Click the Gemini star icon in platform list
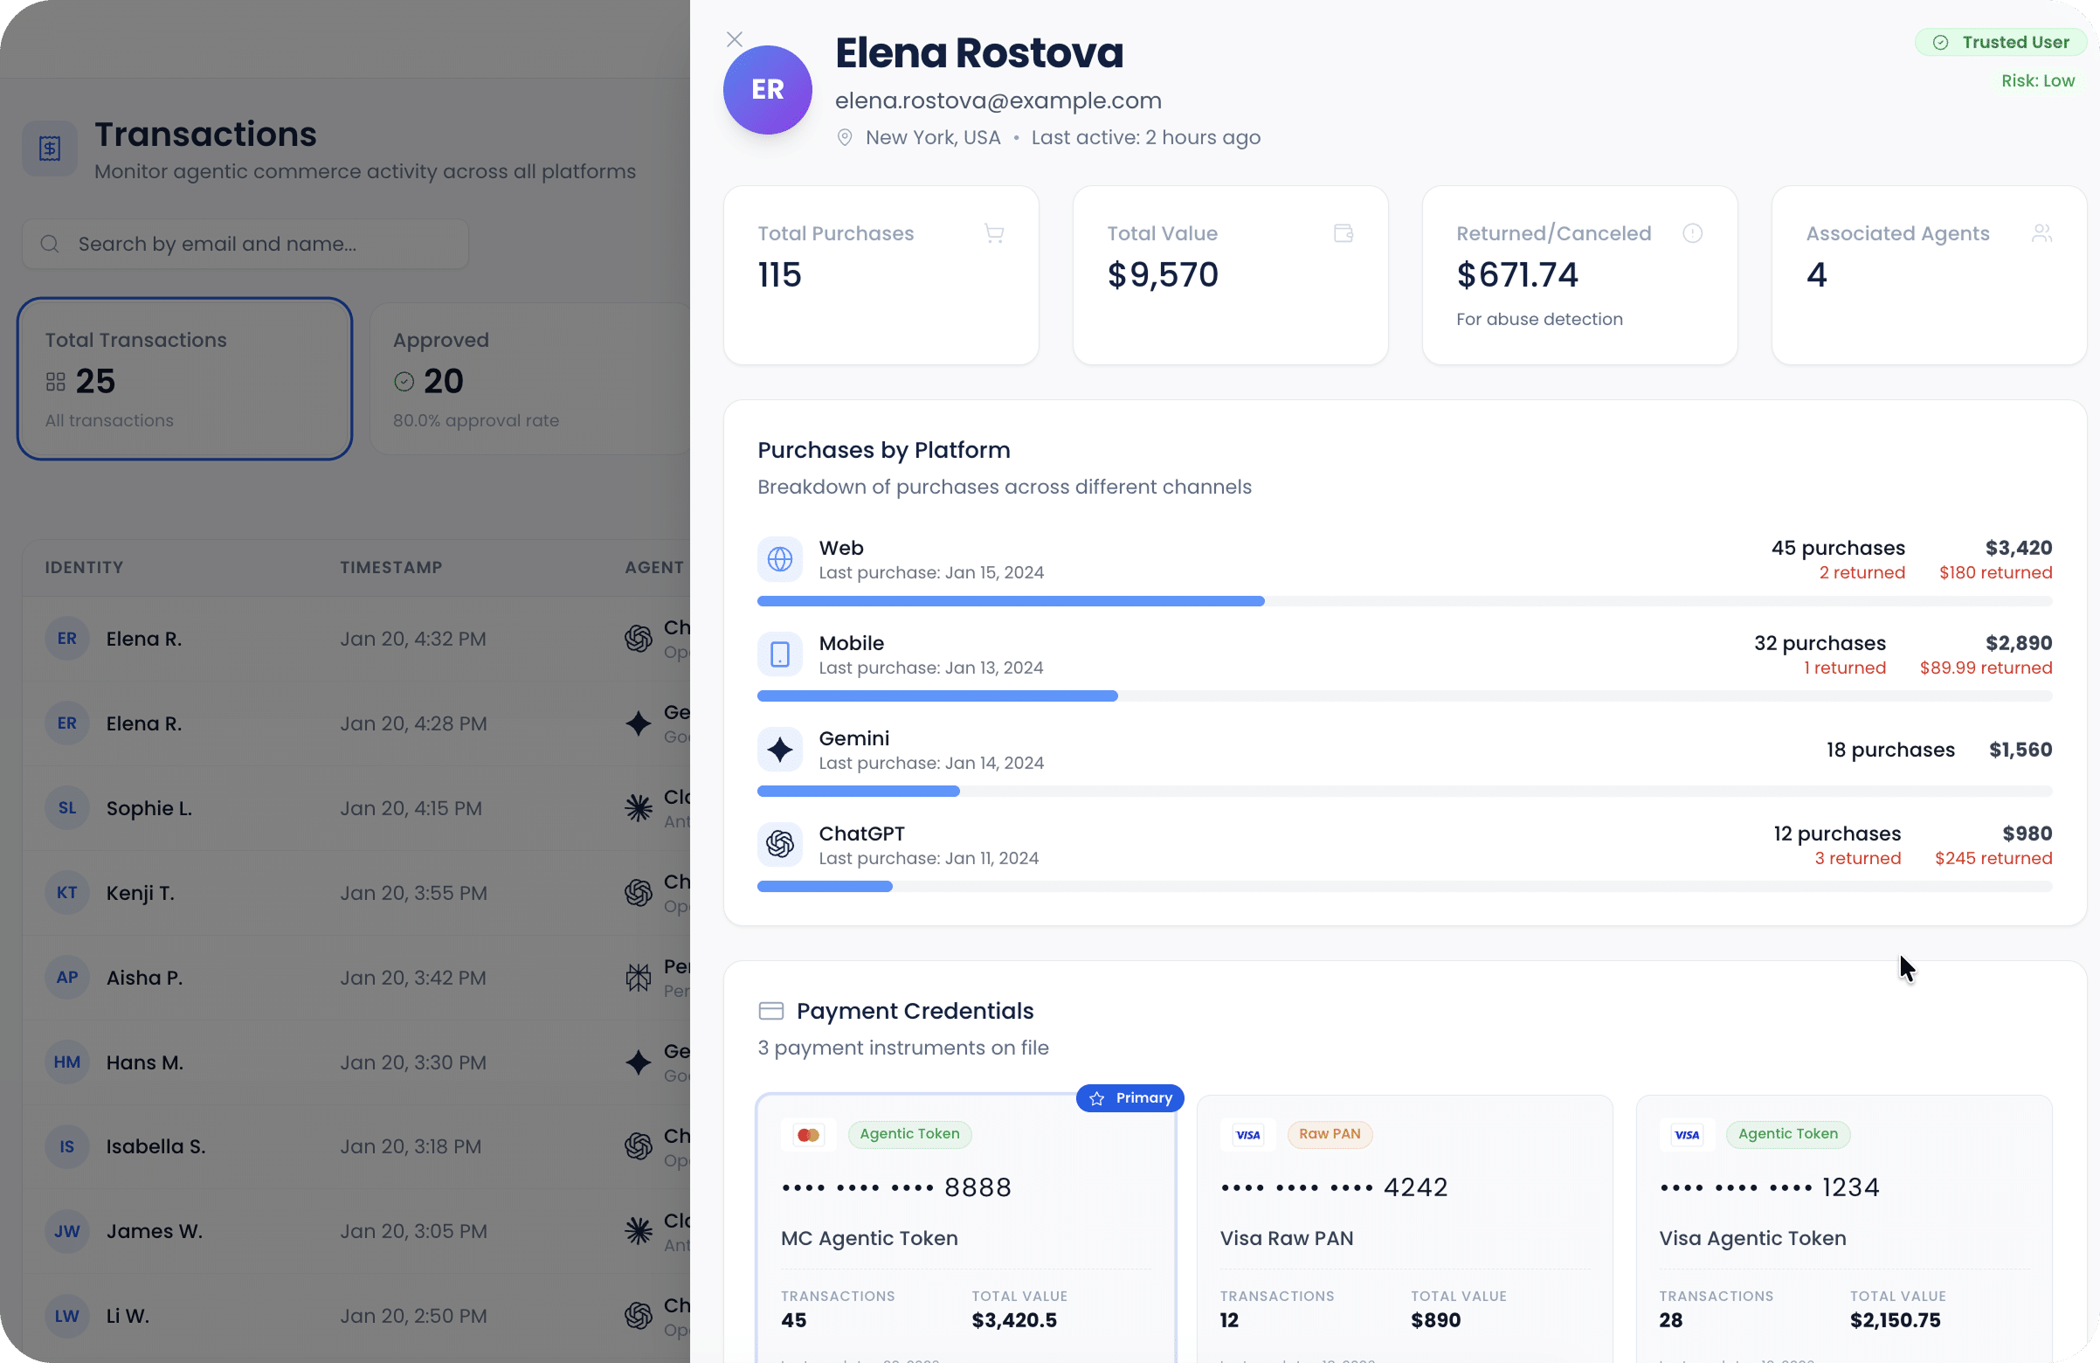 click(780, 750)
